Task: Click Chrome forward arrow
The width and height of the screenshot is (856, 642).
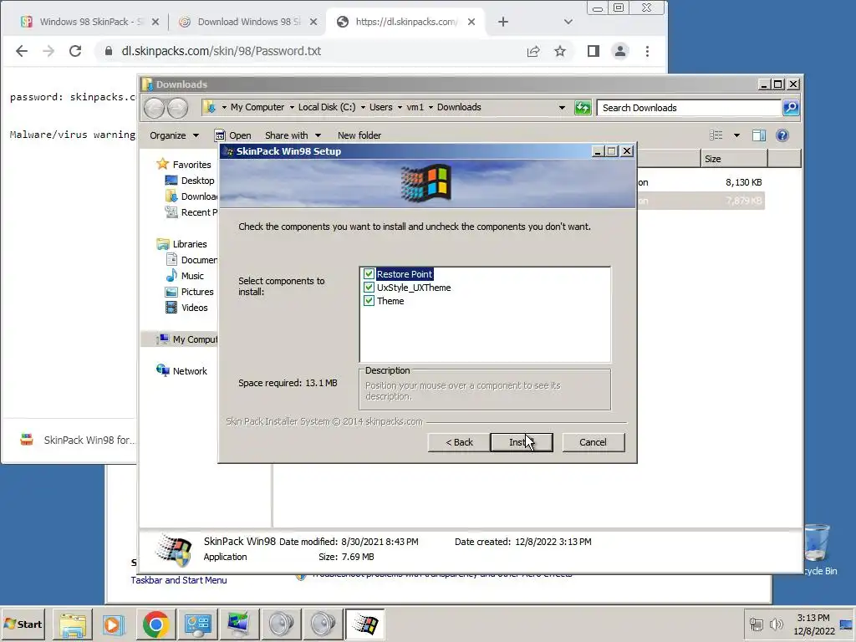Action: coord(48,51)
